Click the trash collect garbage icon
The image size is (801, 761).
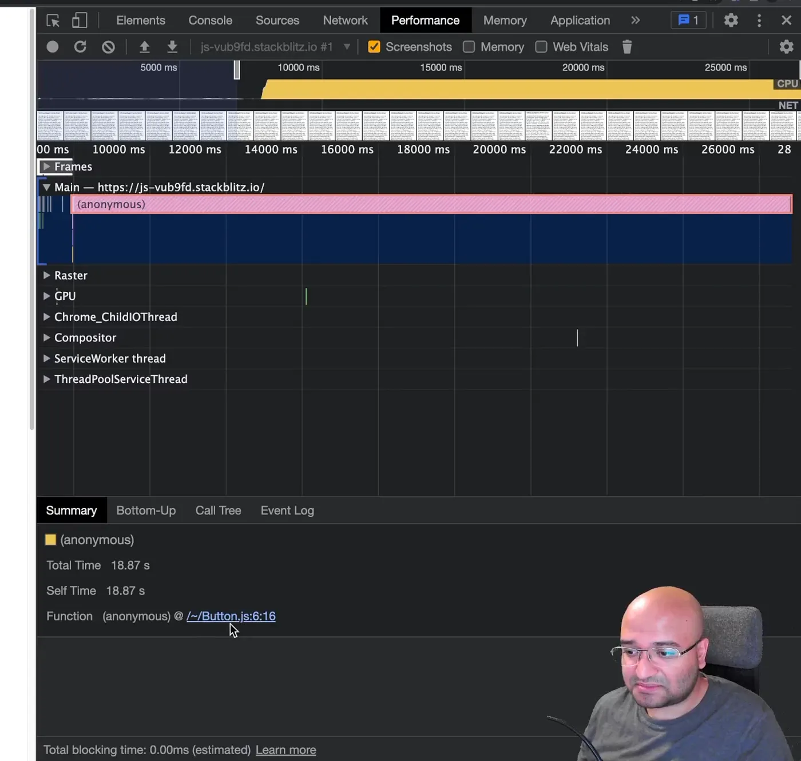click(x=627, y=47)
